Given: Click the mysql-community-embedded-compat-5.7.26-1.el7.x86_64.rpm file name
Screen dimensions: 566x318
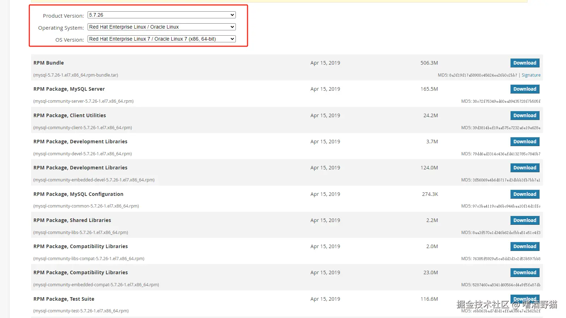Looking at the screenshot, I should click(96, 285).
